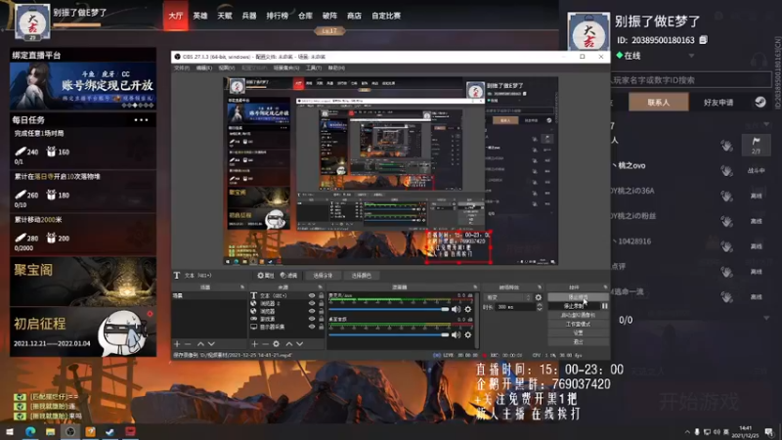This screenshot has width=782, height=440.
Task: Toggle visibility of the 游戏源 source
Action: (x=312, y=319)
